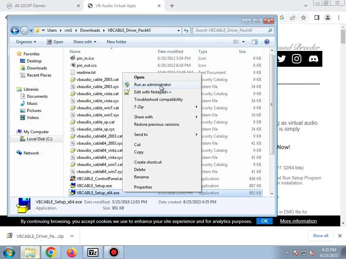Screen dimensions: 346x259
Task: Open Chrome three-dot menu
Action: point(339,18)
